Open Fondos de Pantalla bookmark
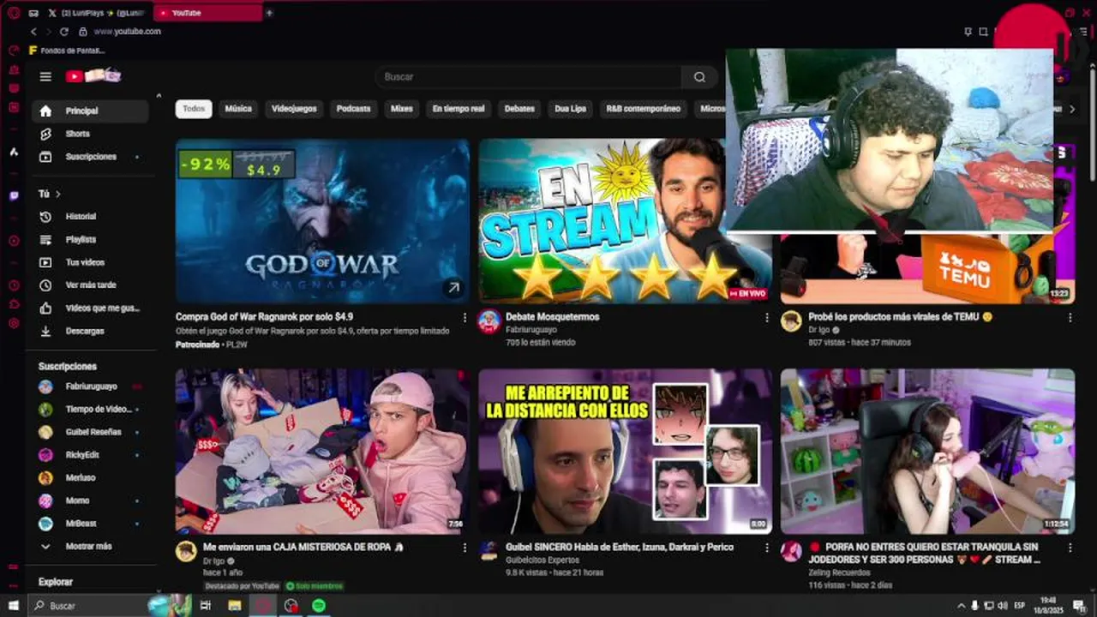Image resolution: width=1097 pixels, height=617 pixels. click(x=67, y=51)
